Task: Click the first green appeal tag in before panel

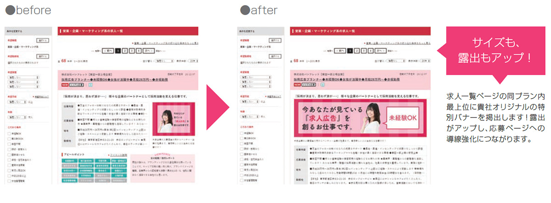Action: click(69, 161)
